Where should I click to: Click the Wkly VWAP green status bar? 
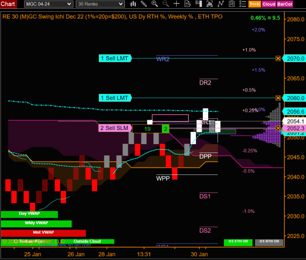click(36, 223)
